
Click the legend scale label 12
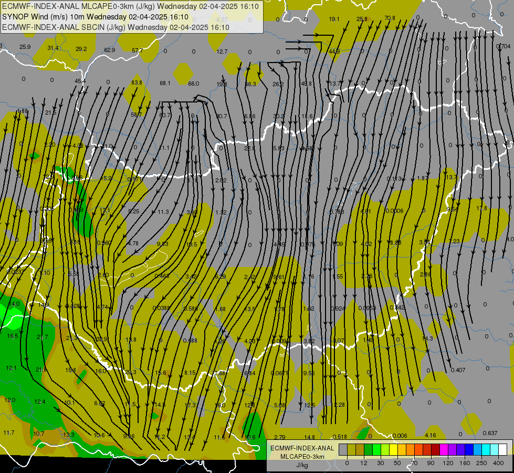[364, 463]
